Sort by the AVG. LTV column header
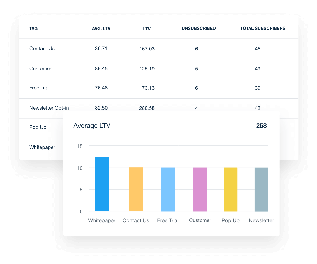This screenshot has width=317, height=264. tap(101, 29)
